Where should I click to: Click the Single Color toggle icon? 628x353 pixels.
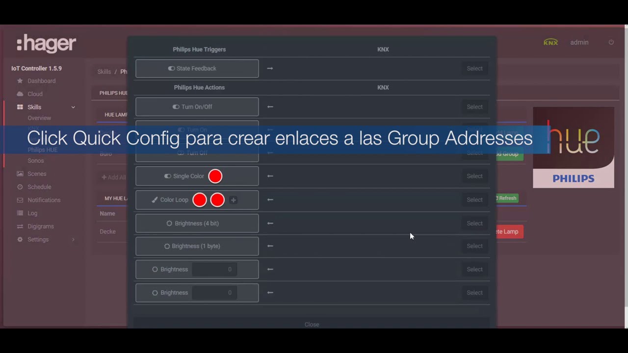(x=168, y=176)
